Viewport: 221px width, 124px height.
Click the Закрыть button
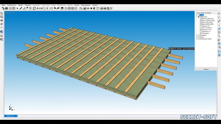206,69
